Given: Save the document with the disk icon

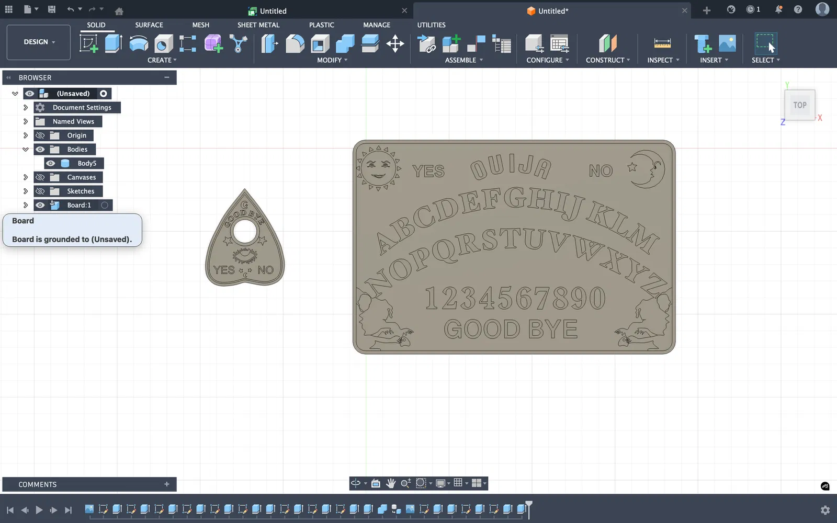Looking at the screenshot, I should point(52,9).
